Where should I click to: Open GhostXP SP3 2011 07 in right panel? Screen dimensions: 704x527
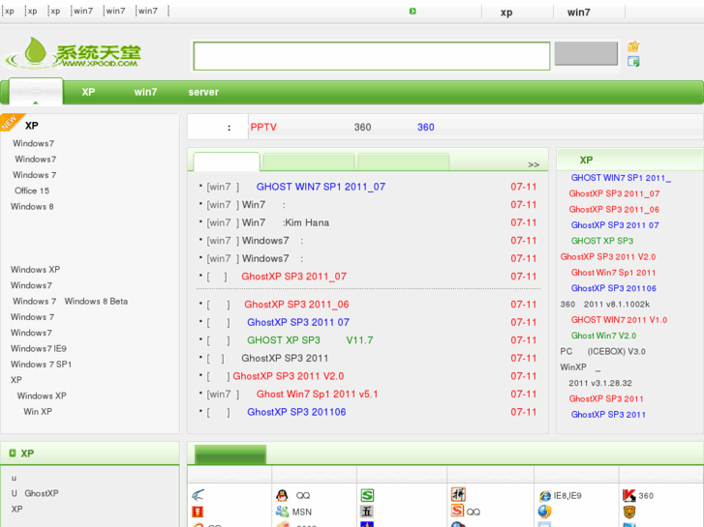pos(615,225)
